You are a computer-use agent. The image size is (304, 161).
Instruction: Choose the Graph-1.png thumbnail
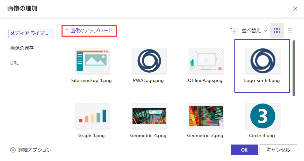point(92,116)
